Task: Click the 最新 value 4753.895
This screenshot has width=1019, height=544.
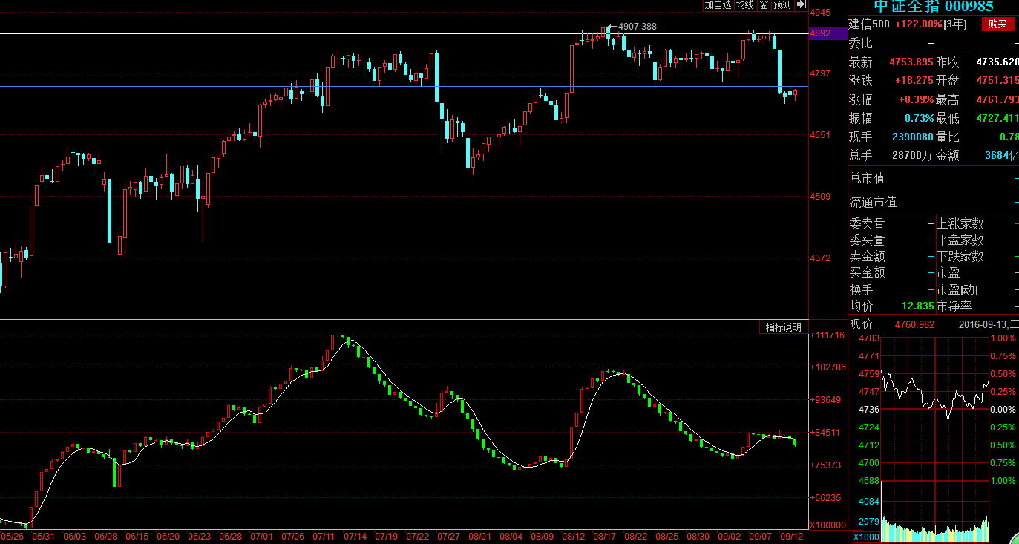Action: [x=911, y=62]
